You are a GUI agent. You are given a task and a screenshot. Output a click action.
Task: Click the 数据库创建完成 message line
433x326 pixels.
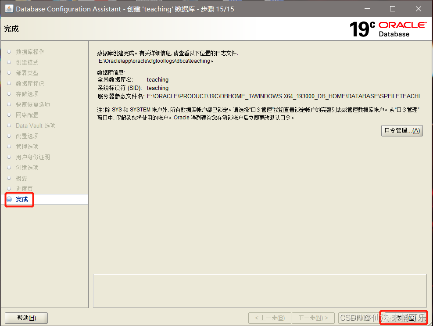coord(168,53)
